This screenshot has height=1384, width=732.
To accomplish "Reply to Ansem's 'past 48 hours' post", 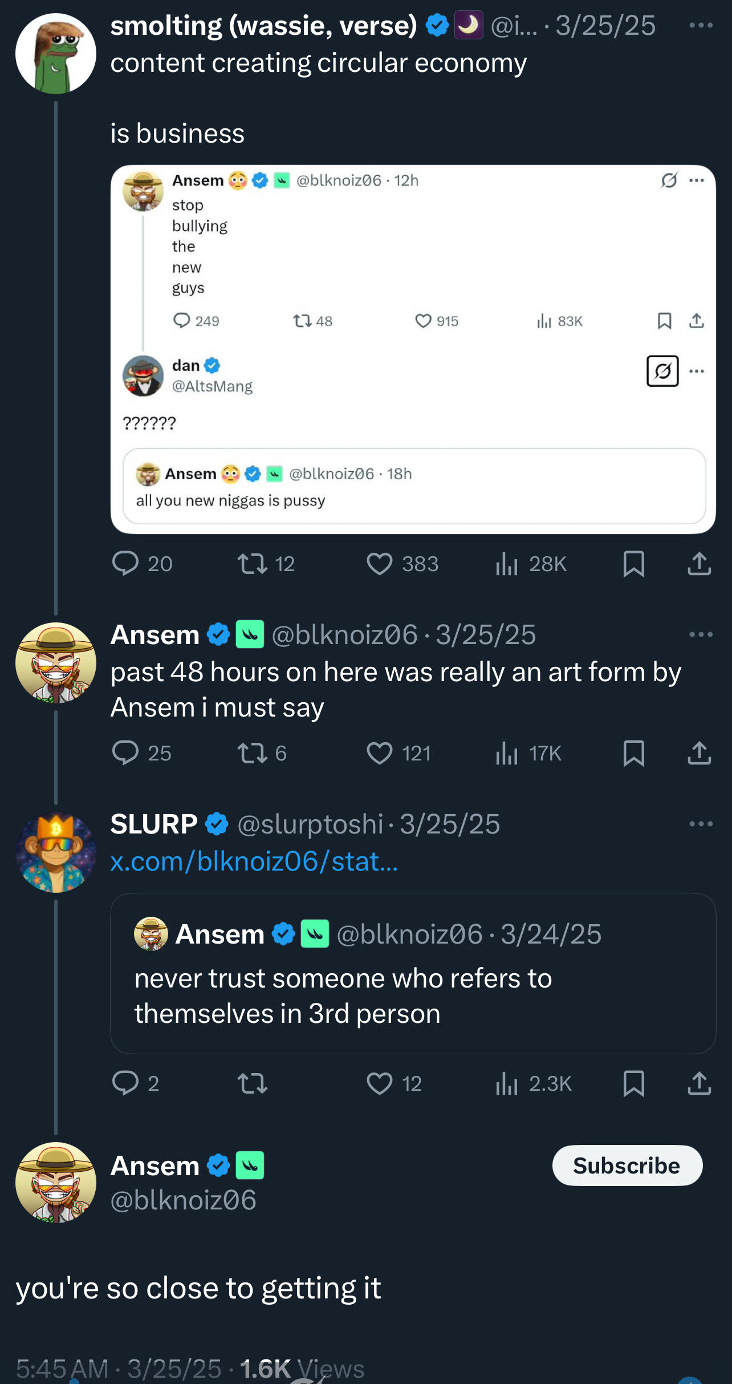I will (125, 753).
